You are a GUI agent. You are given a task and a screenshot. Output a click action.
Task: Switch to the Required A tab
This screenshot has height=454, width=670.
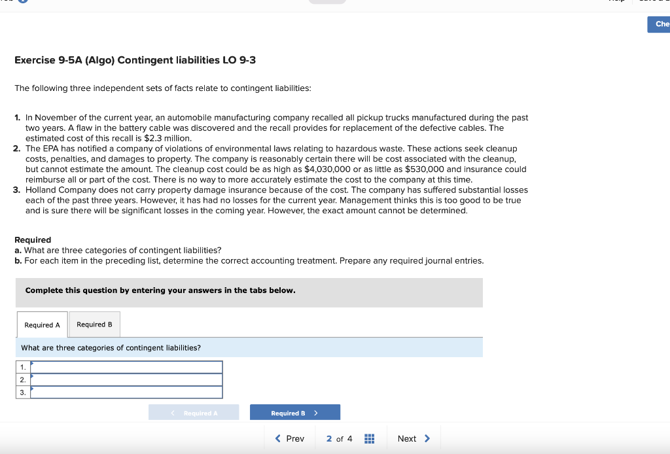pos(41,324)
